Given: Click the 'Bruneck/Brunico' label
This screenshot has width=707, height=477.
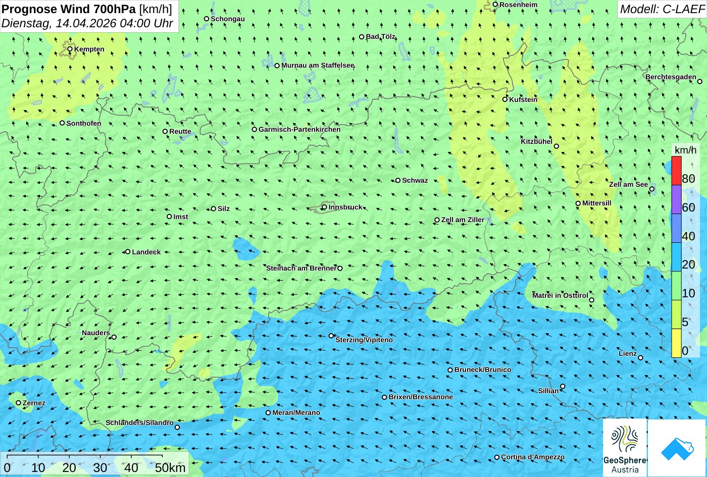Looking at the screenshot, I should pyautogui.click(x=483, y=369).
